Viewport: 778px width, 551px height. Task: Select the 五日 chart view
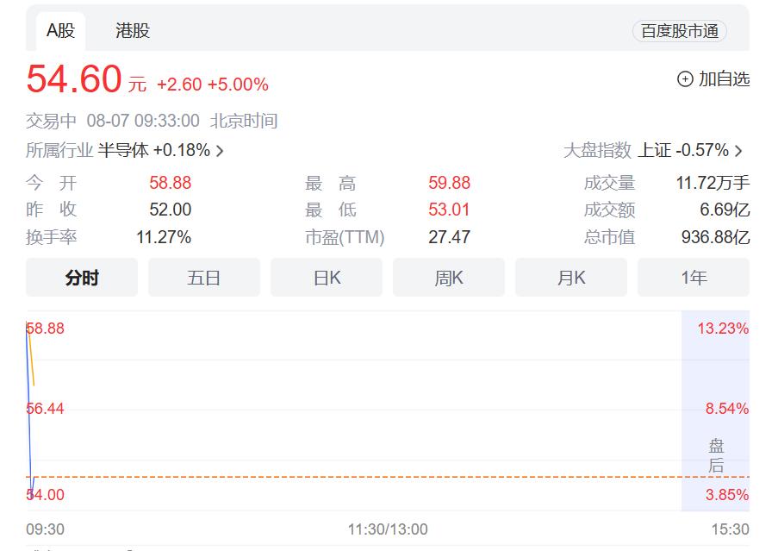point(204,278)
